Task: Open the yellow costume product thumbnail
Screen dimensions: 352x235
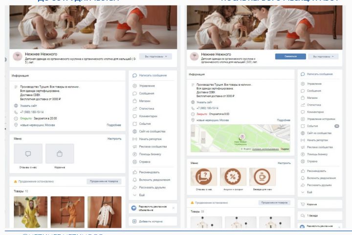Action: point(30,212)
